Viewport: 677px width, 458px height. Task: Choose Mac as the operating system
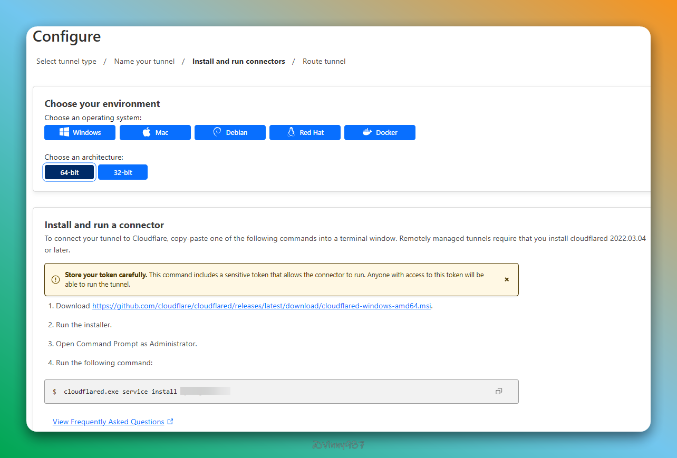[x=155, y=132]
